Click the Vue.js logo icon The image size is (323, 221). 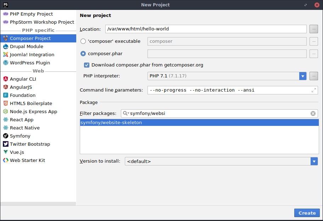tap(6, 152)
